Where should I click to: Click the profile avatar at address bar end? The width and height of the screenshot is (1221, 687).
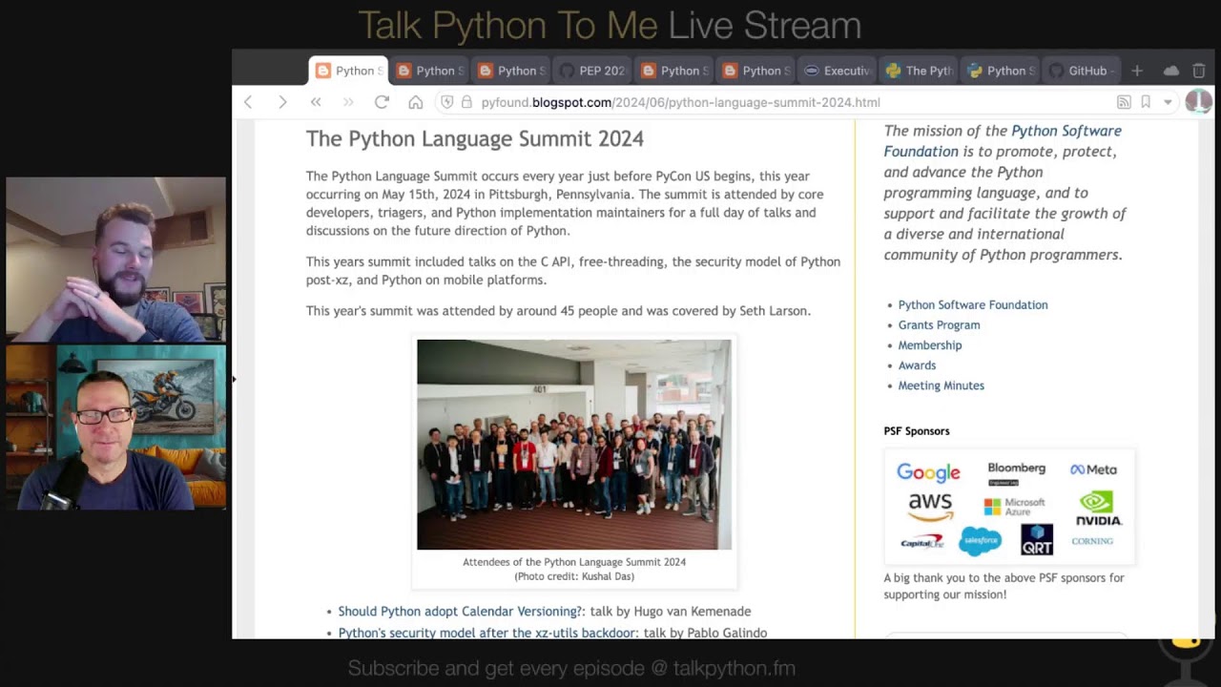pyautogui.click(x=1198, y=102)
